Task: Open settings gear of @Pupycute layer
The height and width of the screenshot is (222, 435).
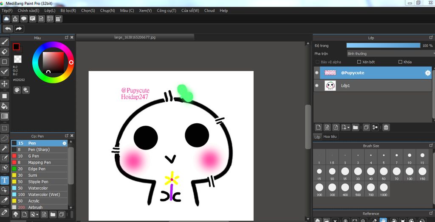Action: point(427,73)
